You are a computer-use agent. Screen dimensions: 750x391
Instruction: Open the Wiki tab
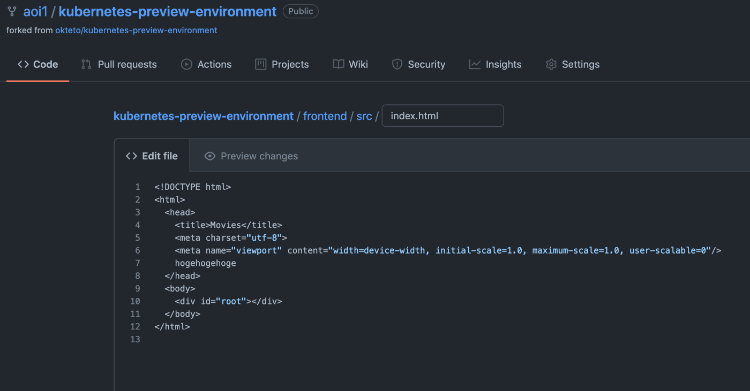point(350,64)
